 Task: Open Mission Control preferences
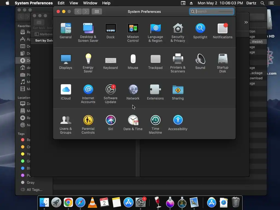pos(133,33)
